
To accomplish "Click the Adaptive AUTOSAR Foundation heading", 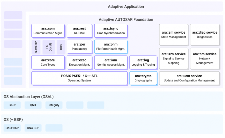I will pos(126,20).
